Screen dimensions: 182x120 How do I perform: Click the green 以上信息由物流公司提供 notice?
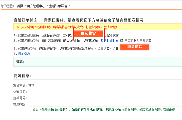[104, 110]
